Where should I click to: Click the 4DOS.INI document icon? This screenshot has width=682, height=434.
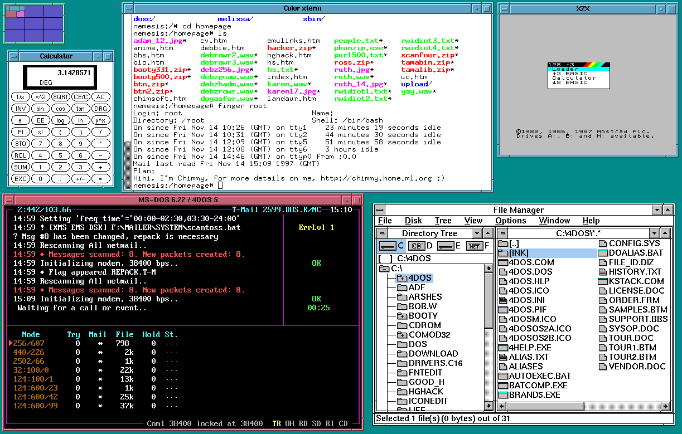tap(502, 300)
